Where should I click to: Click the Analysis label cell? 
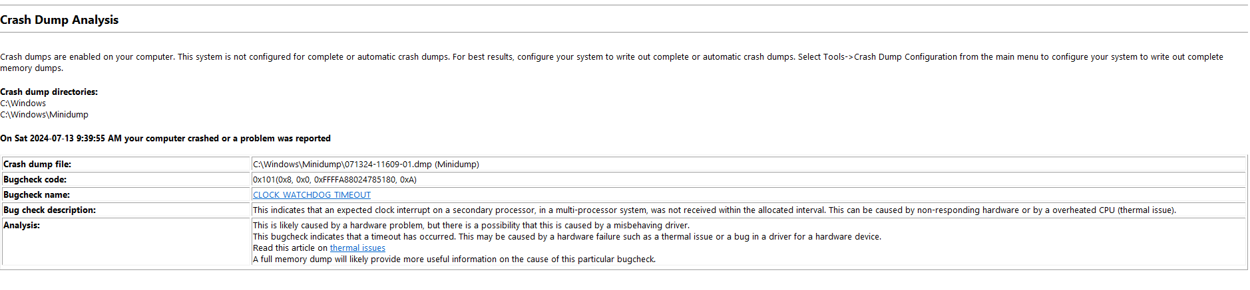pos(126,242)
